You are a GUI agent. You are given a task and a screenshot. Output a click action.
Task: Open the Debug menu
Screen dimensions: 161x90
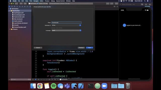tap(53, 1)
